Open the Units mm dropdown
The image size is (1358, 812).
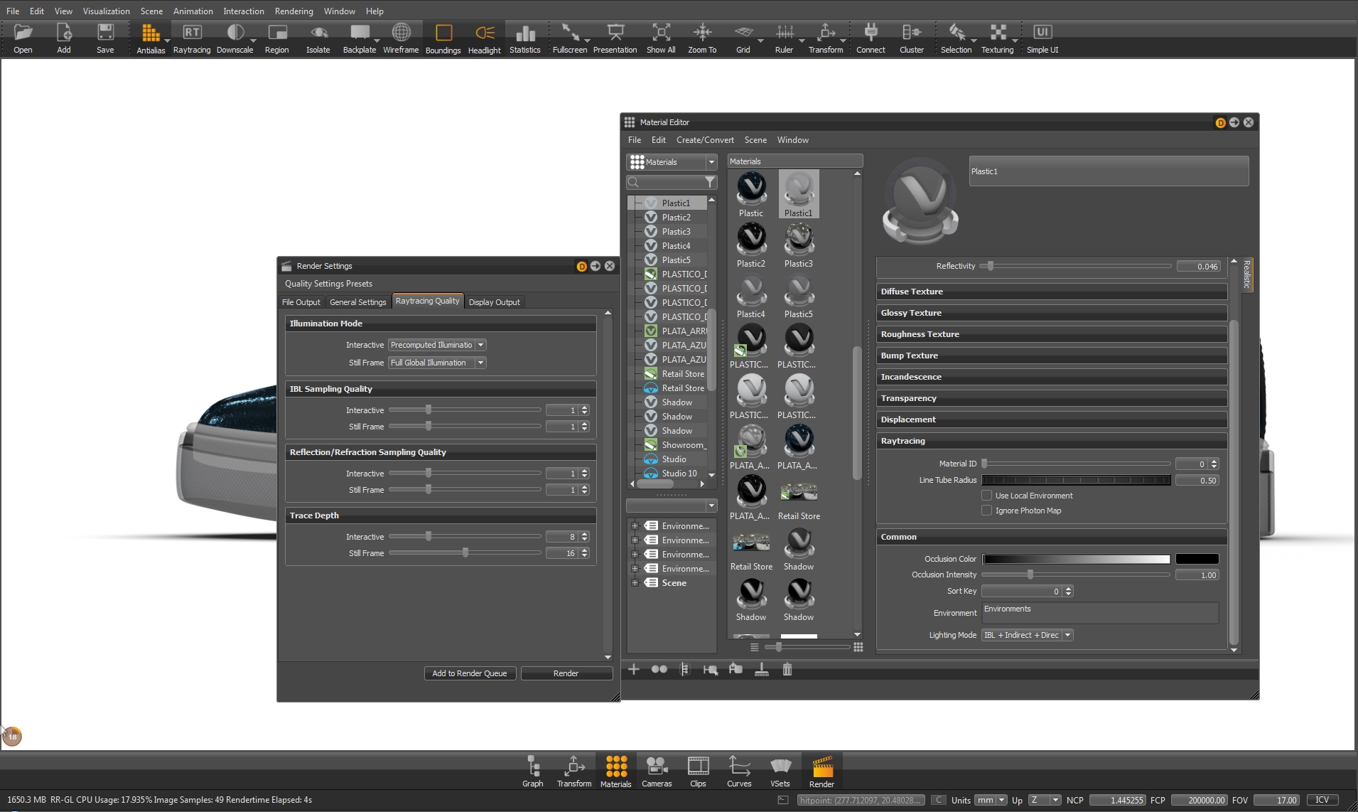[991, 800]
